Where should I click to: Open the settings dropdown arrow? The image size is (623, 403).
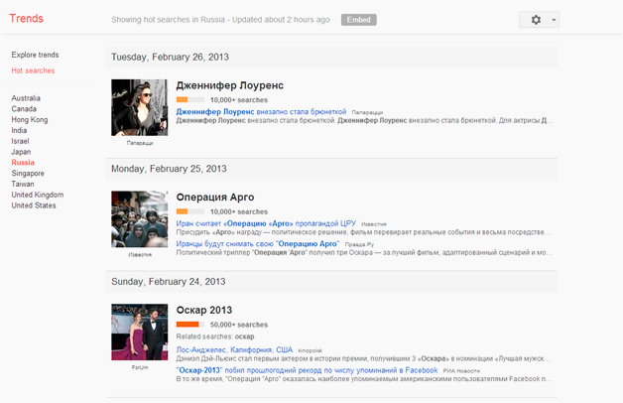(x=554, y=20)
